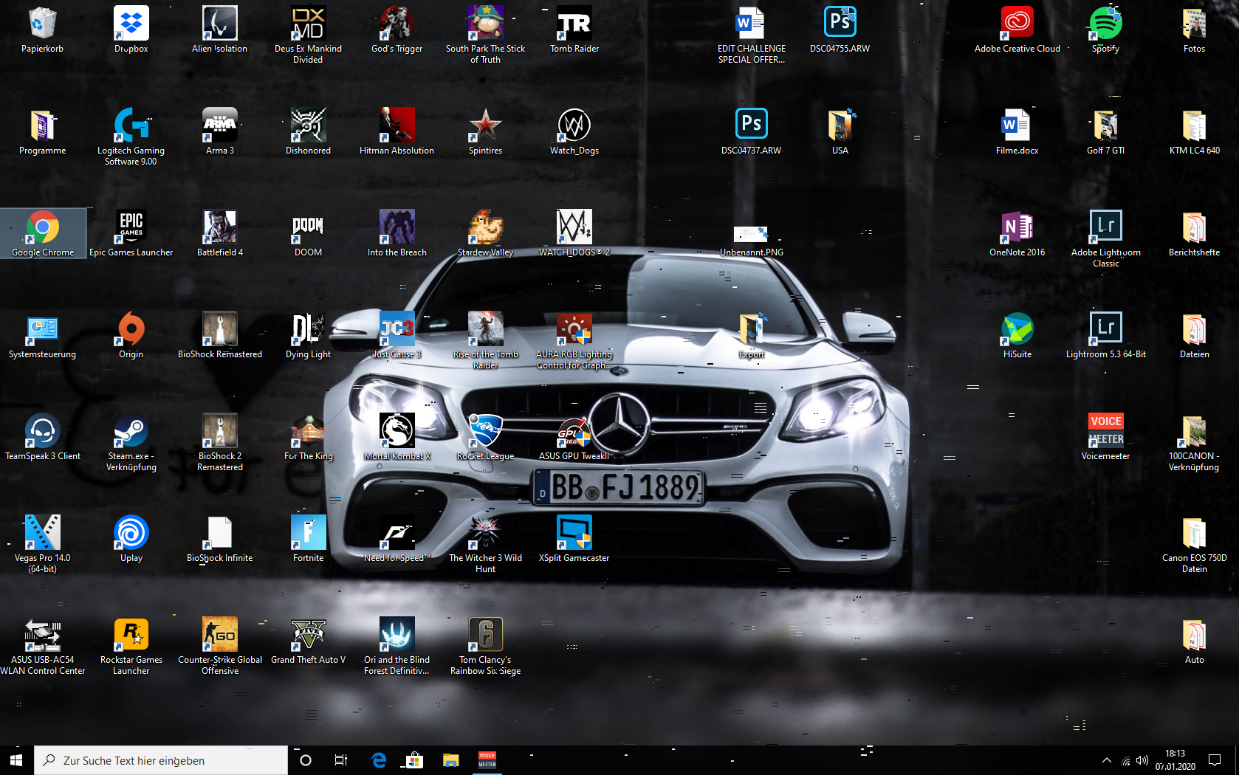1239x775 pixels.
Task: Click the DSC04737.ARW file icon
Action: [752, 125]
